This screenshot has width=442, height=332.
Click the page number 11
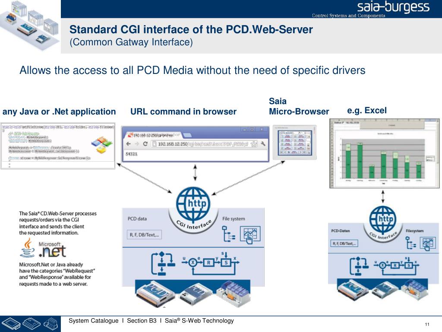(x=427, y=324)
